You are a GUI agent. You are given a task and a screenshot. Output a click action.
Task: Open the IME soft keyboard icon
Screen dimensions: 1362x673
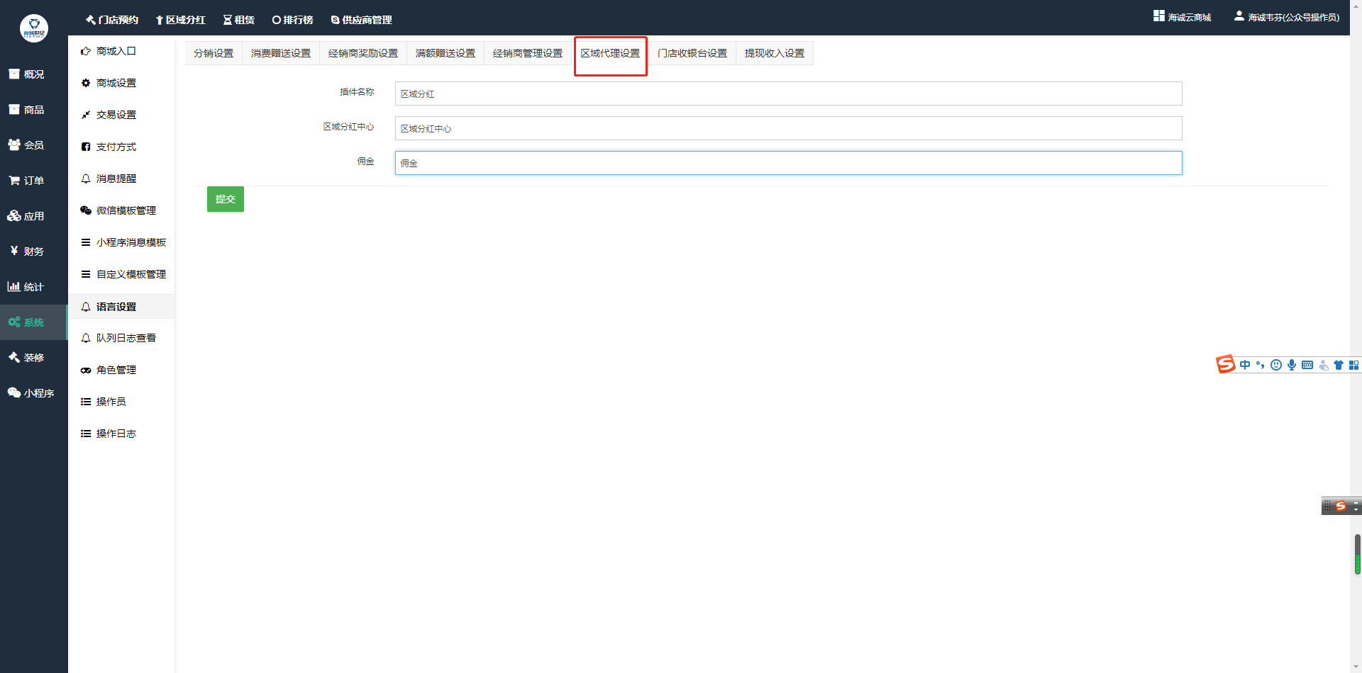(1307, 365)
